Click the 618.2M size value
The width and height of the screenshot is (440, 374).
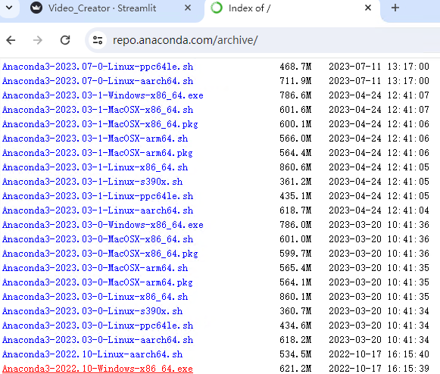coord(295,341)
